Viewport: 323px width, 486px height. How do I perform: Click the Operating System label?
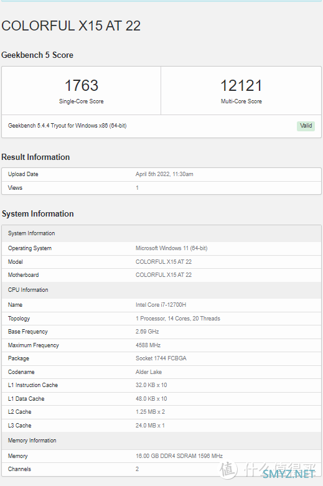pos(30,248)
